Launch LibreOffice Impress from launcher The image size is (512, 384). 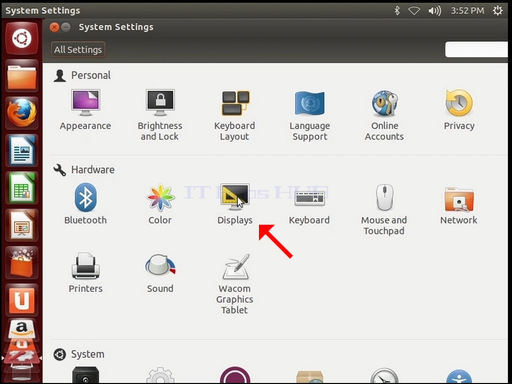(x=21, y=225)
